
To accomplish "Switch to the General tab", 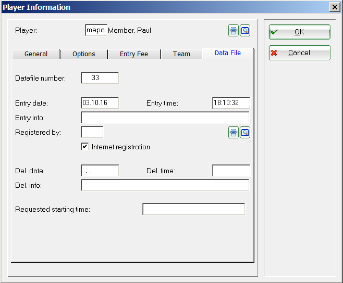I will [x=35, y=54].
